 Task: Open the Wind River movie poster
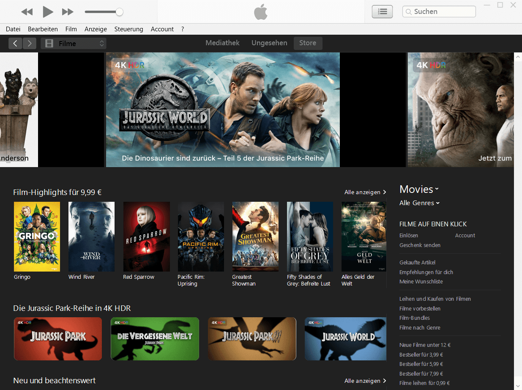(x=91, y=236)
